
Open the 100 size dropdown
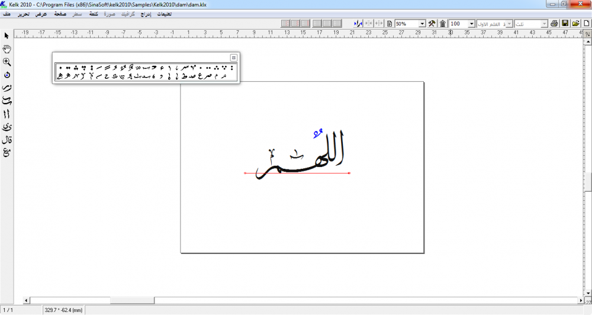(471, 24)
